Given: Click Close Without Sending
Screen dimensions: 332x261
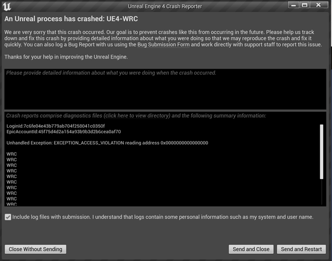Looking at the screenshot, I should point(35,249).
